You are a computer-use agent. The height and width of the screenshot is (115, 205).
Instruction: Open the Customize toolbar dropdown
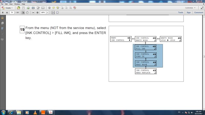190,8
